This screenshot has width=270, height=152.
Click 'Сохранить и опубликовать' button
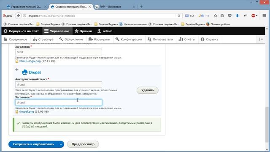tap(33, 144)
